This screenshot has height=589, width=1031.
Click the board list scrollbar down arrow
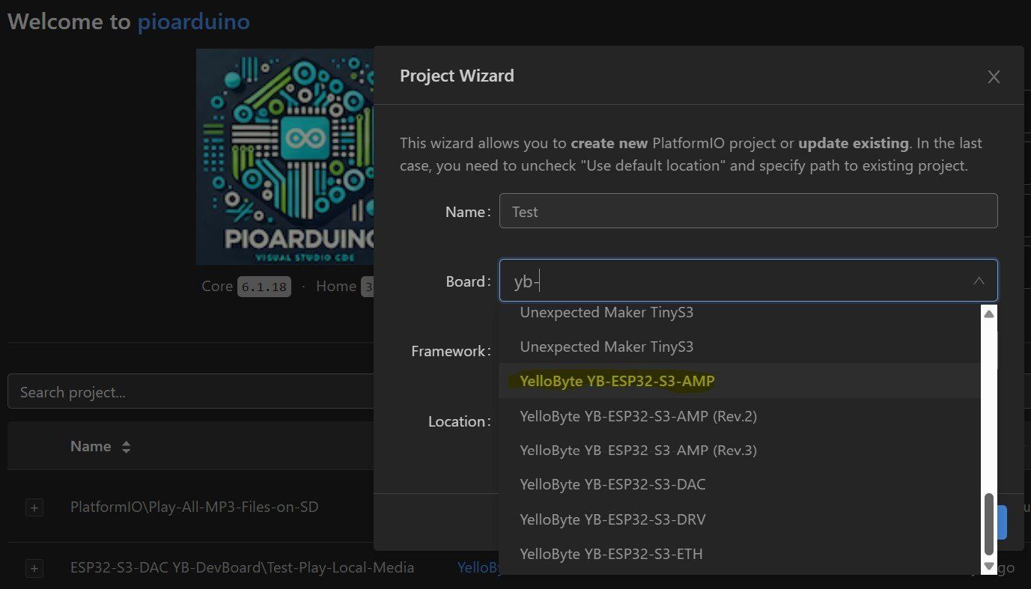(x=989, y=566)
